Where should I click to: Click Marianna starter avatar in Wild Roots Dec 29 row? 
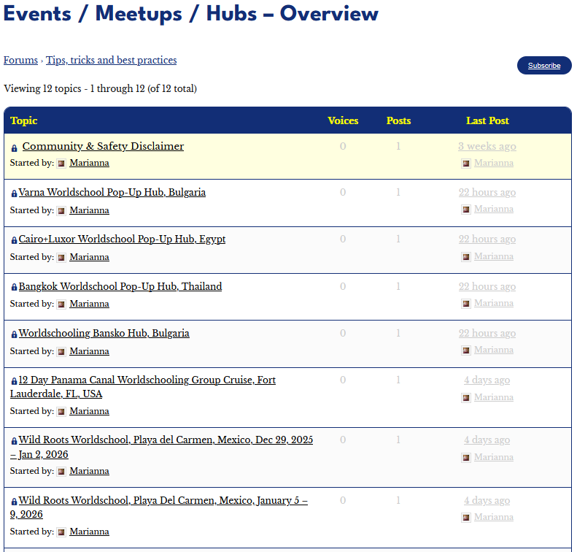tap(61, 472)
